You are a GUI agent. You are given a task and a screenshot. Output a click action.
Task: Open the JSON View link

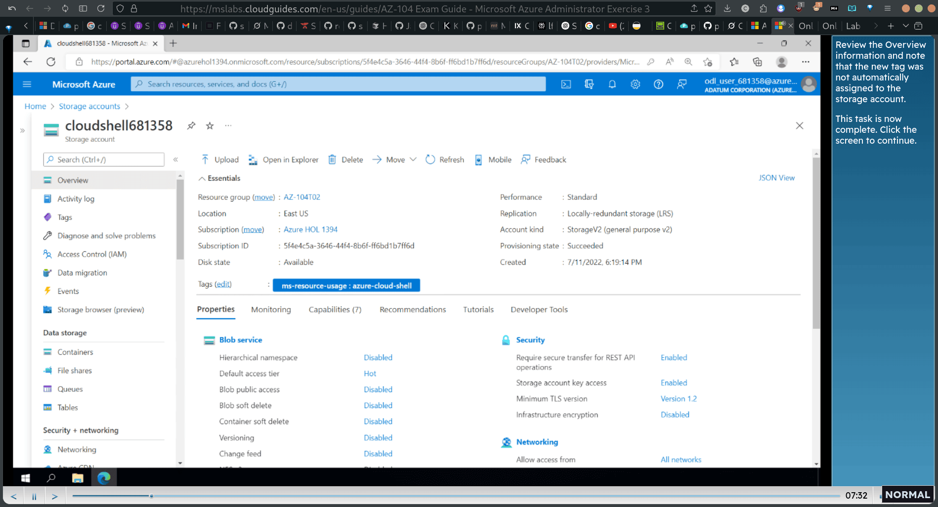(x=776, y=178)
